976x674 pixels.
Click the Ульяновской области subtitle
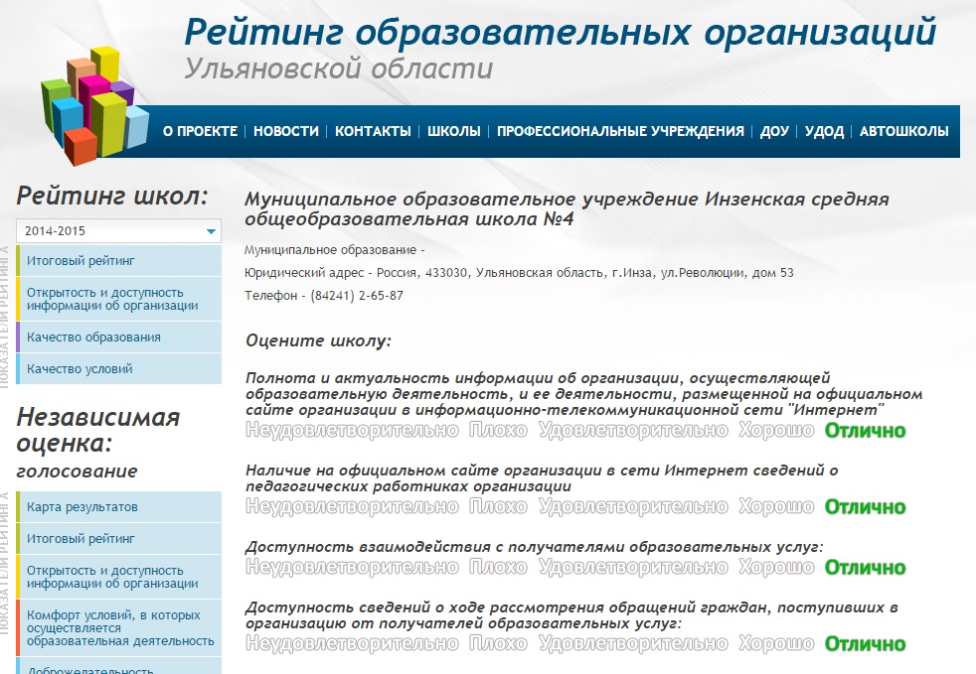pos(339,68)
